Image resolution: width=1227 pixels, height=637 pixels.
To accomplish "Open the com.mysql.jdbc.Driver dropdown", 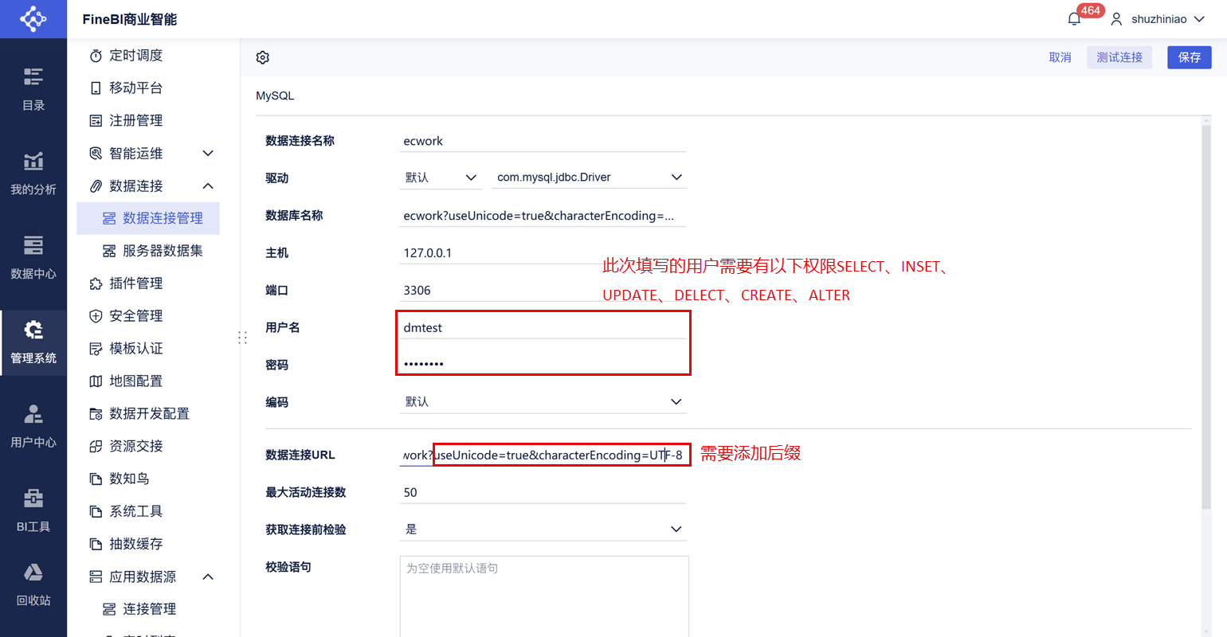I will pos(590,178).
